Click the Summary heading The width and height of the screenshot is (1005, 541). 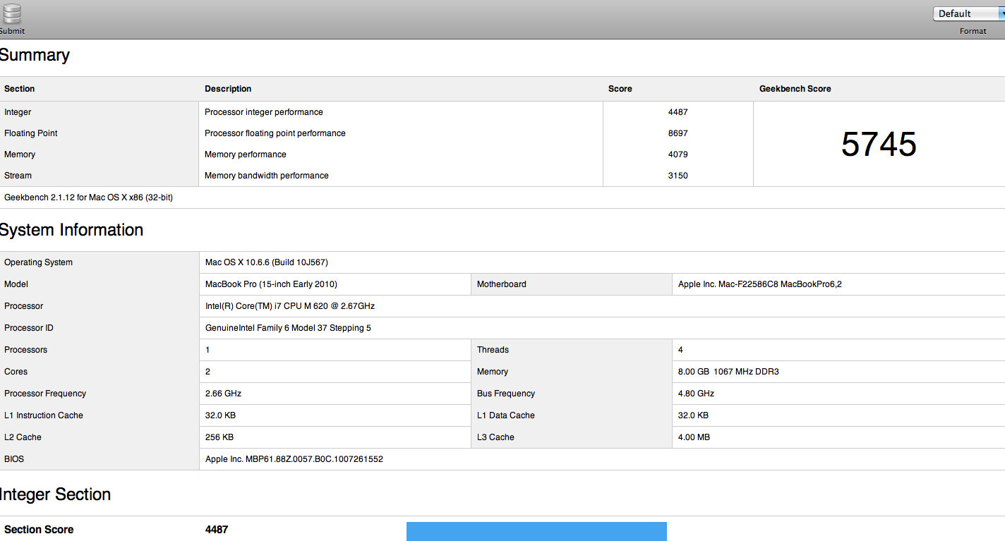[x=35, y=55]
